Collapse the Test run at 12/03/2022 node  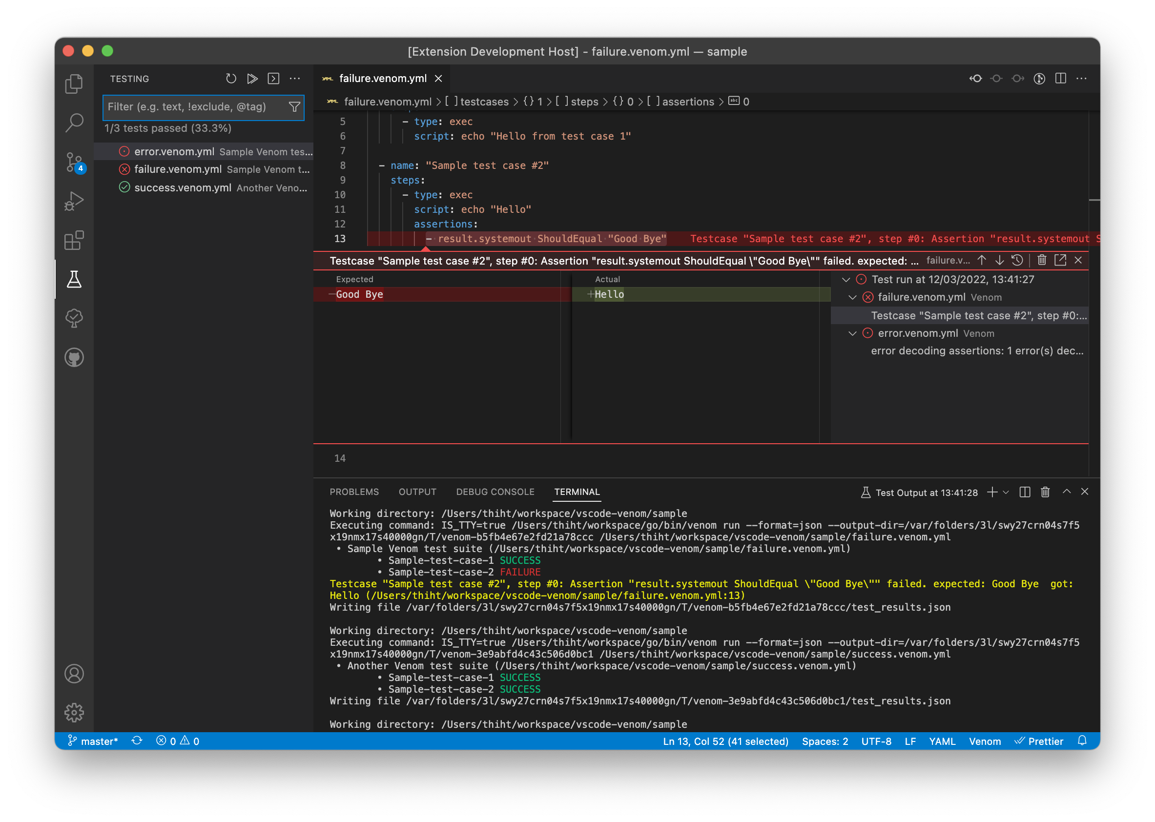tap(846, 279)
